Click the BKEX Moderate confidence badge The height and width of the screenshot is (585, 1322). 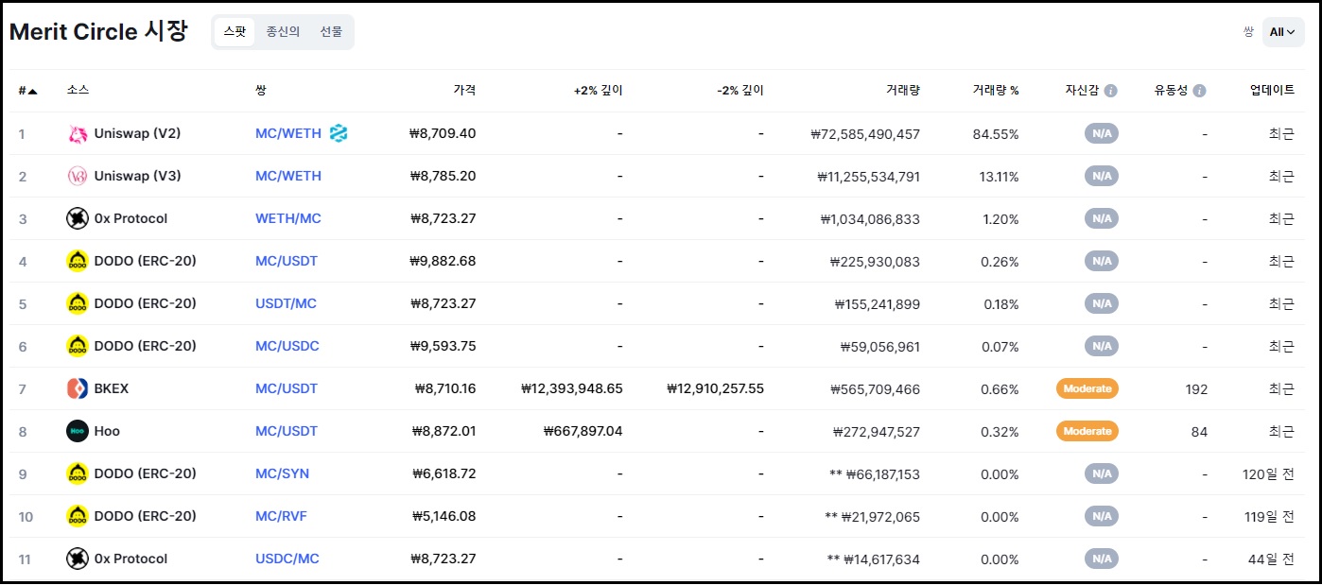(1087, 389)
